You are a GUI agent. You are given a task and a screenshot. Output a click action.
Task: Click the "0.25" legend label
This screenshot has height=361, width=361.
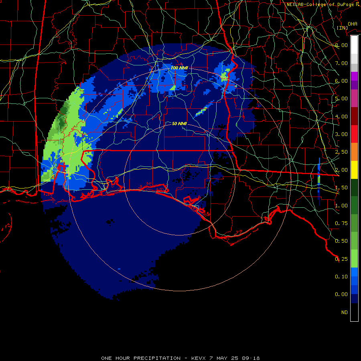[341, 259]
